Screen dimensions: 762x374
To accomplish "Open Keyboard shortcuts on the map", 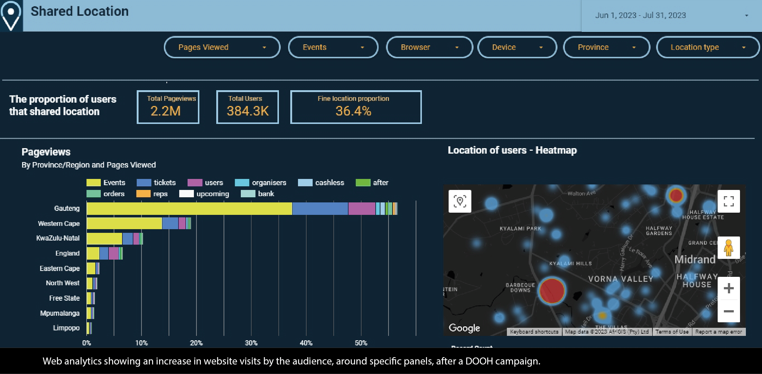I will pos(534,331).
